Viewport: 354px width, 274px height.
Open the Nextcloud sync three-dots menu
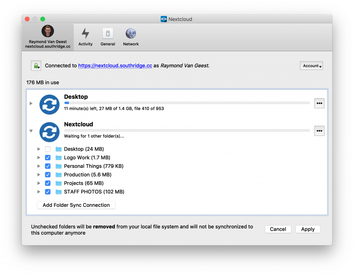point(319,131)
